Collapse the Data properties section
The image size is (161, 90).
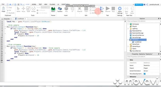(128, 60)
